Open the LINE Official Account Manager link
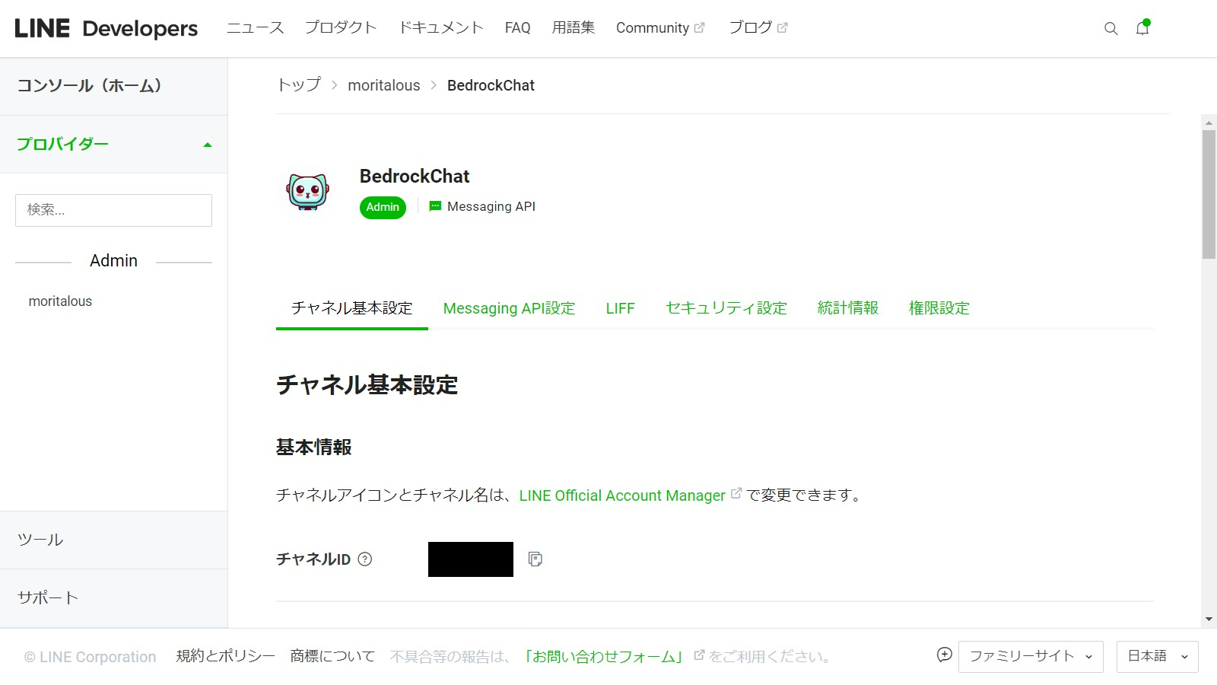The width and height of the screenshot is (1217, 685). click(x=622, y=495)
